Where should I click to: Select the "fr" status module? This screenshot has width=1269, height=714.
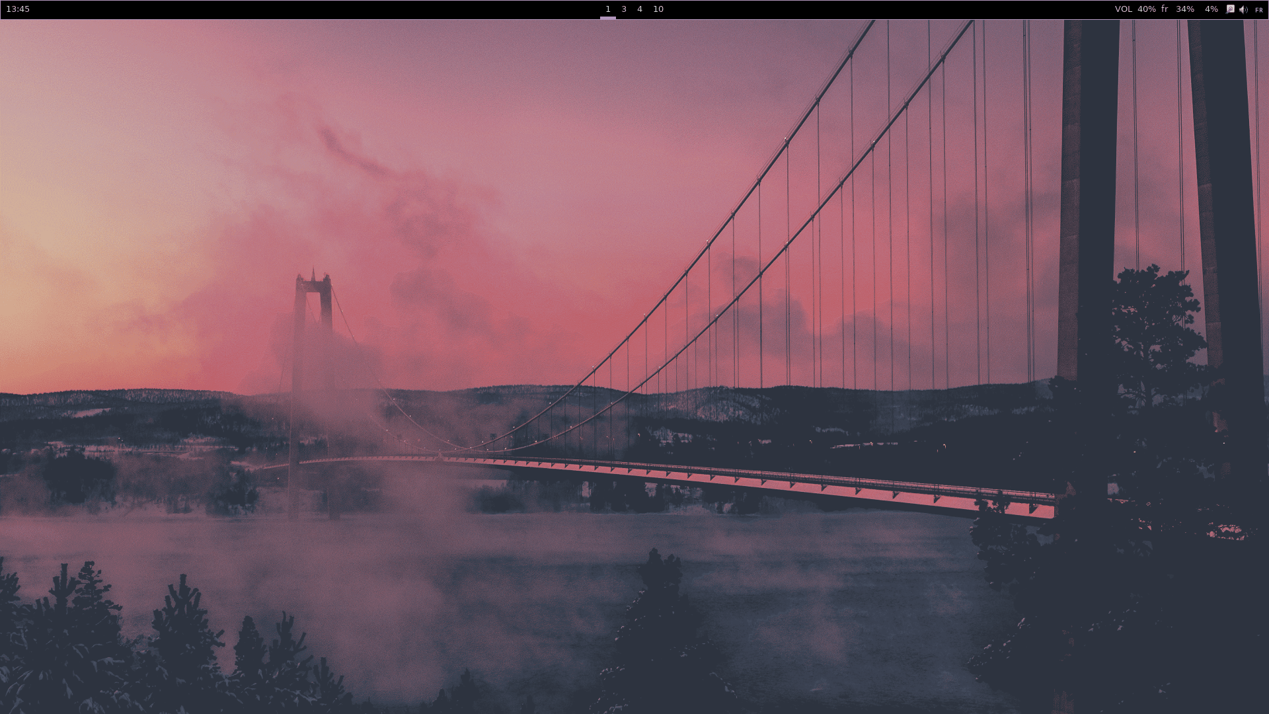(x=1164, y=9)
